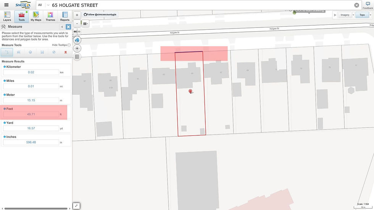Open the map menu list dropdown
374x210 pixels.
click(85, 24)
